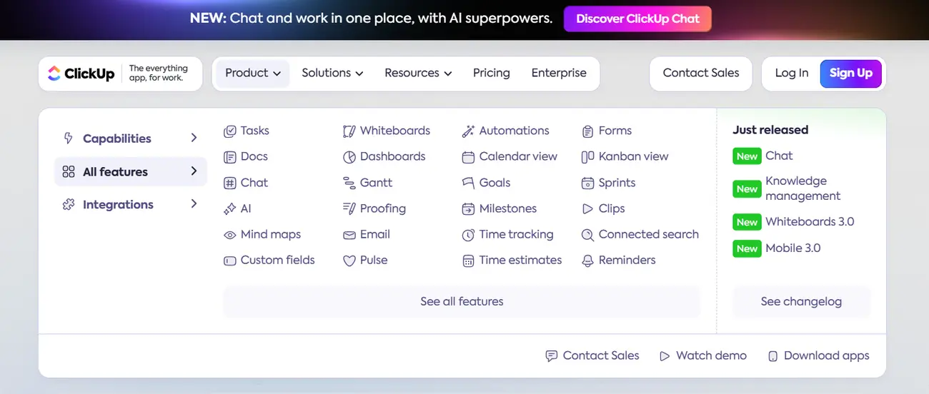This screenshot has height=394, width=929.
Task: Click the Connected search icon
Action: click(587, 235)
